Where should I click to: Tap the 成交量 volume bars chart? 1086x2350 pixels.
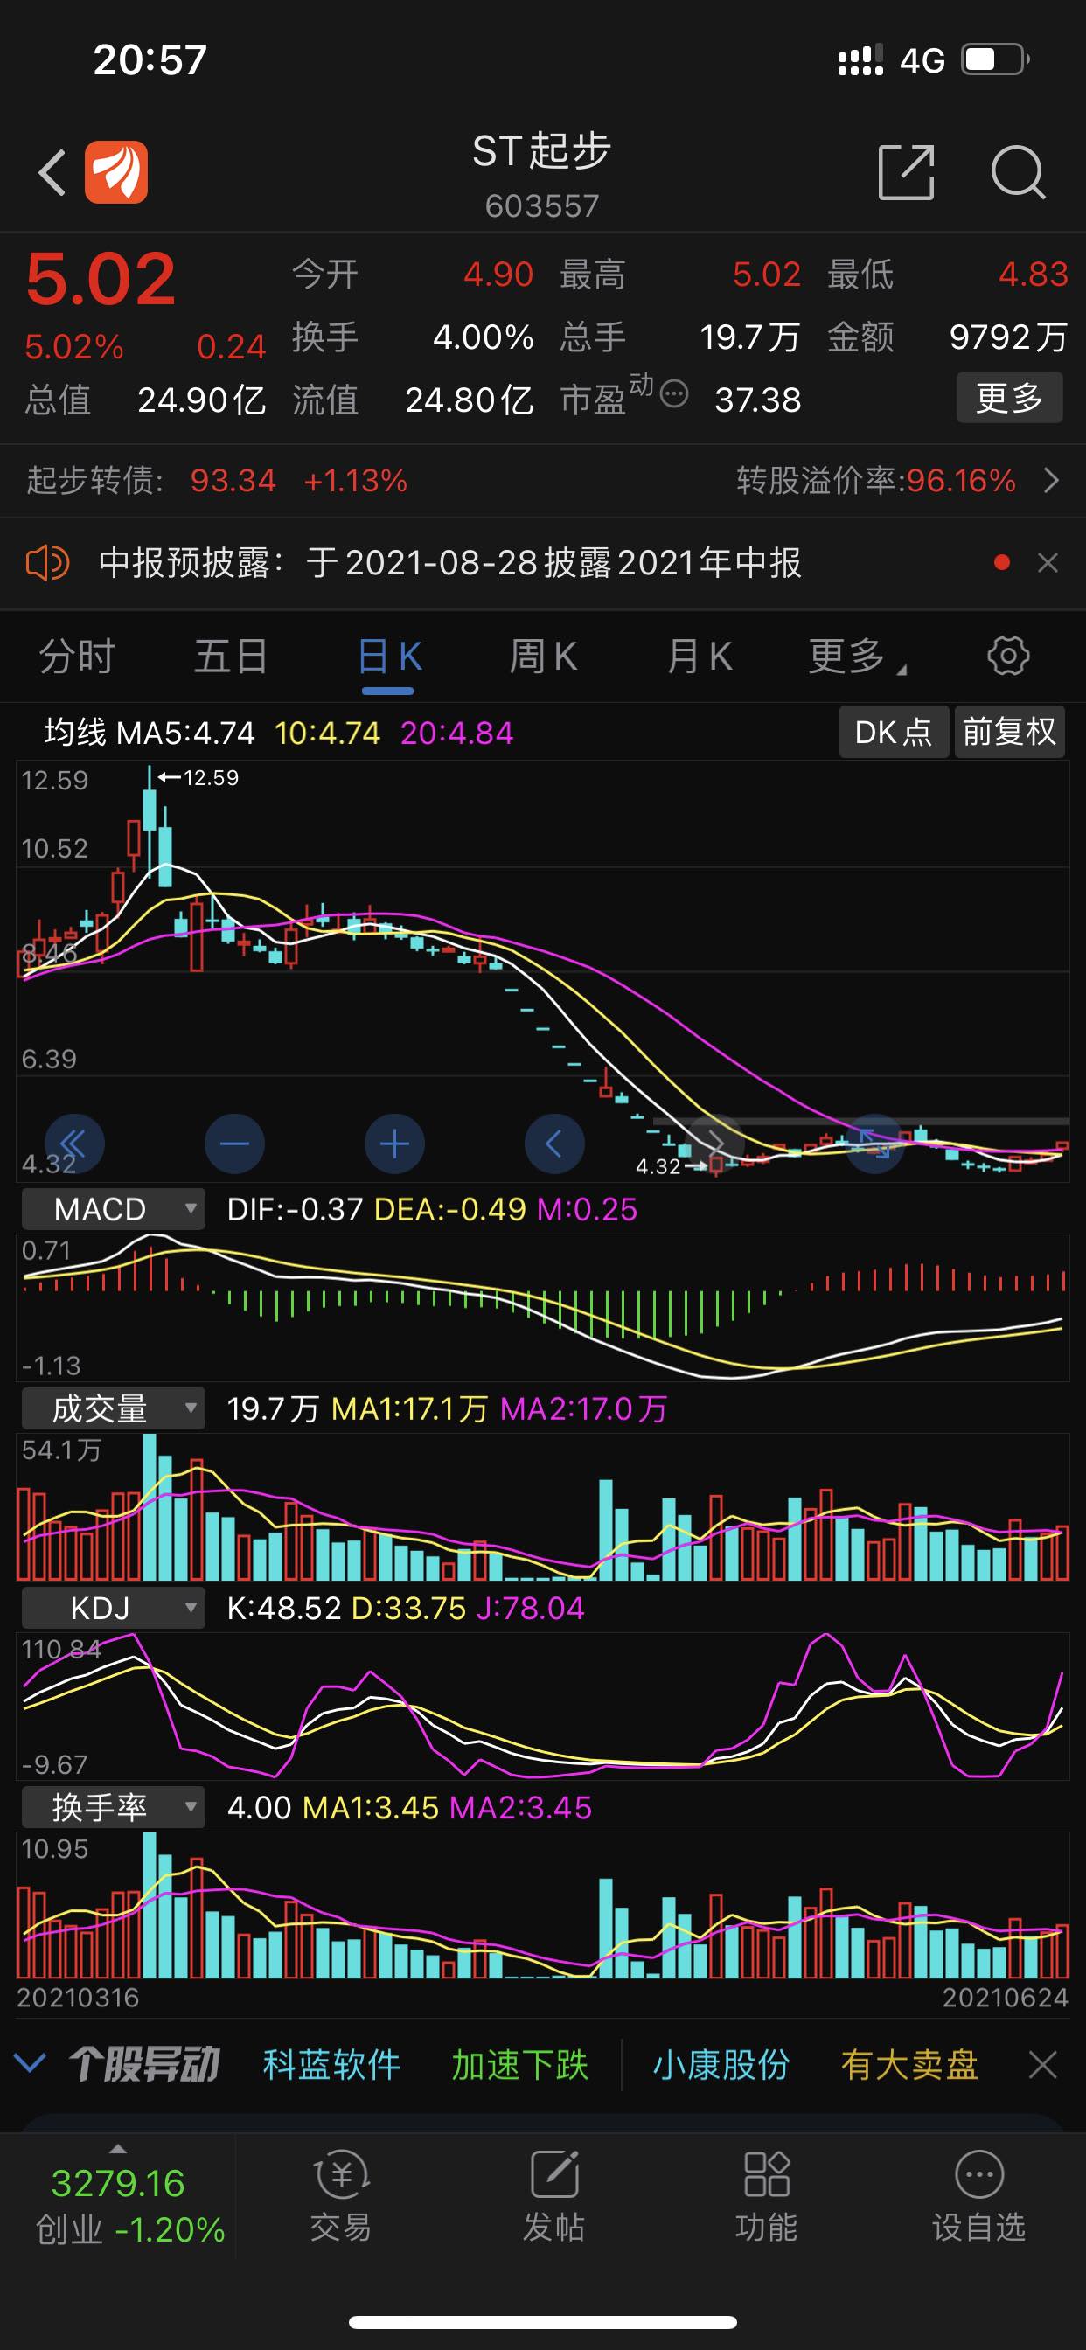pos(543,1506)
